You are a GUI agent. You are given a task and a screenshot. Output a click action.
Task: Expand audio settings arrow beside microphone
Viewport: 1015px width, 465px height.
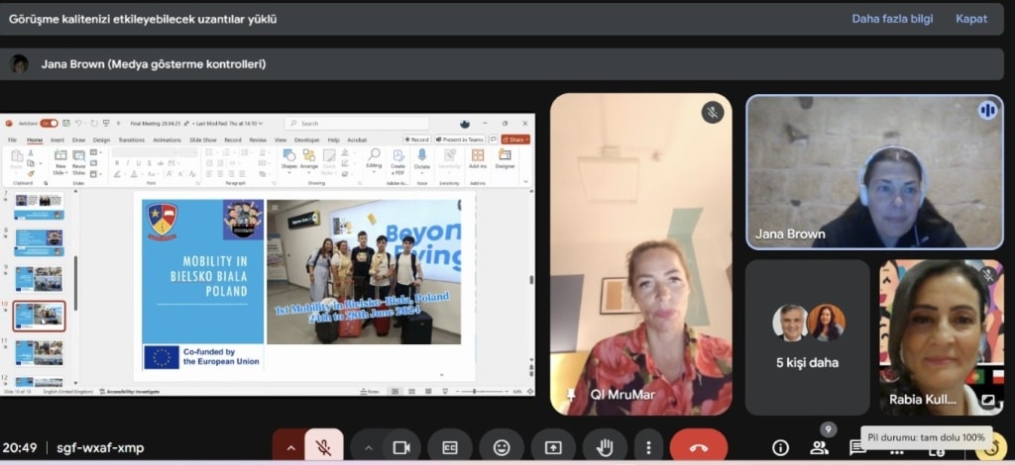pos(289,447)
